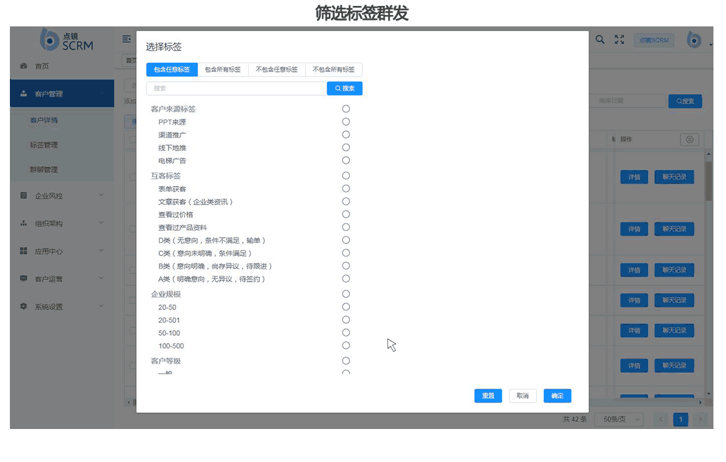Click the 组织架构 sidebar icon
The width and height of the screenshot is (726, 462).
[x=24, y=223]
